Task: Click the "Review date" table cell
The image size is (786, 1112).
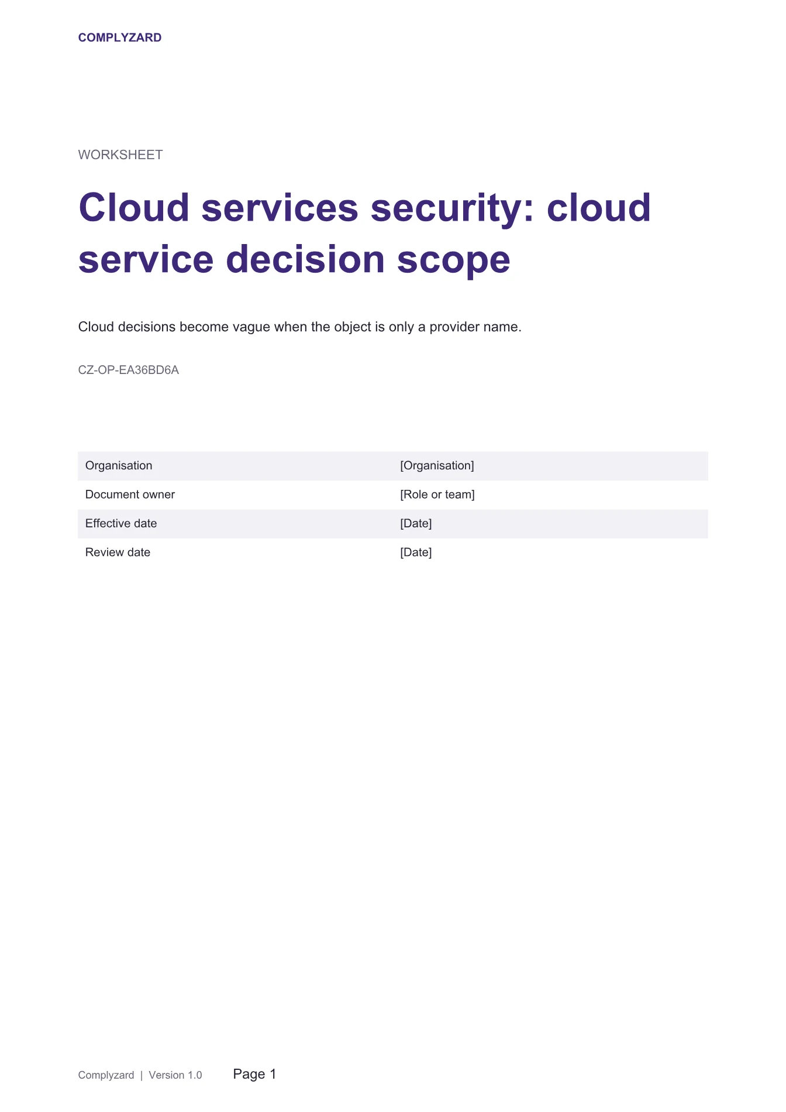Action: click(236, 552)
